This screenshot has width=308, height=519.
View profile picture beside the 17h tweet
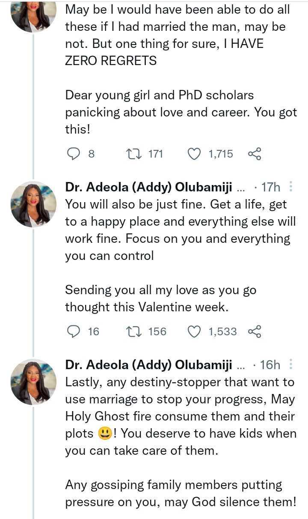(33, 204)
